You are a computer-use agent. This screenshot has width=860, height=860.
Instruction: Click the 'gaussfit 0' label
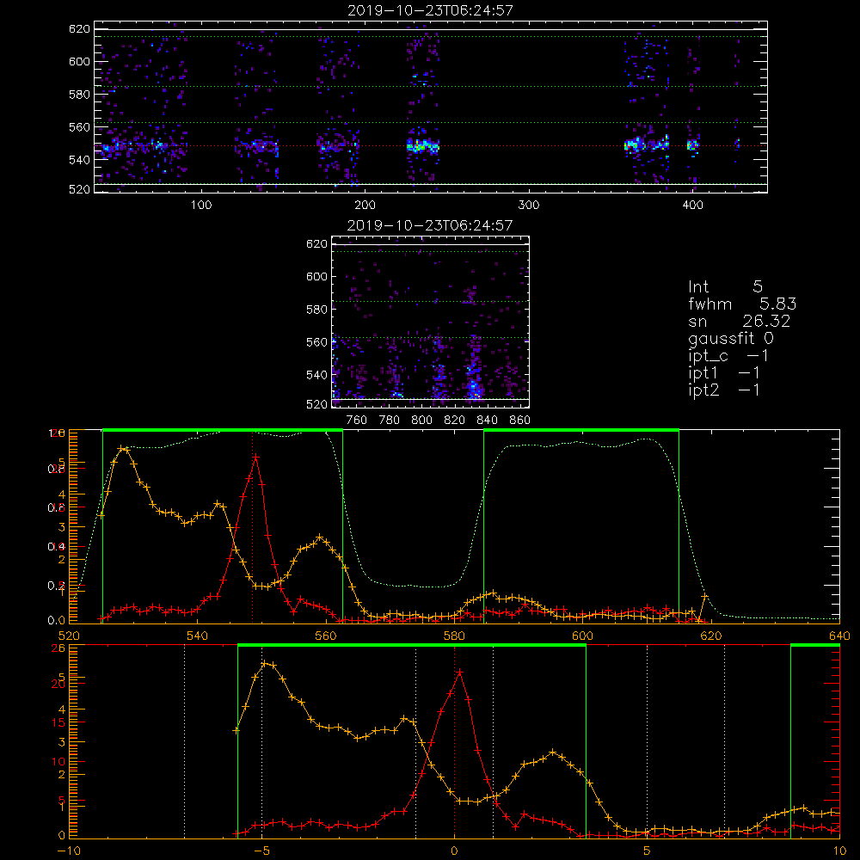click(730, 338)
